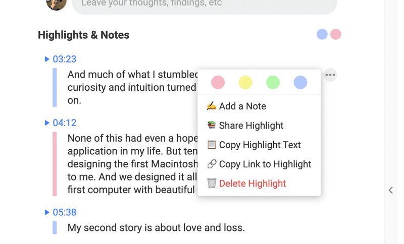Filter highlights by blue dot in header
404x244 pixels.
[322, 34]
